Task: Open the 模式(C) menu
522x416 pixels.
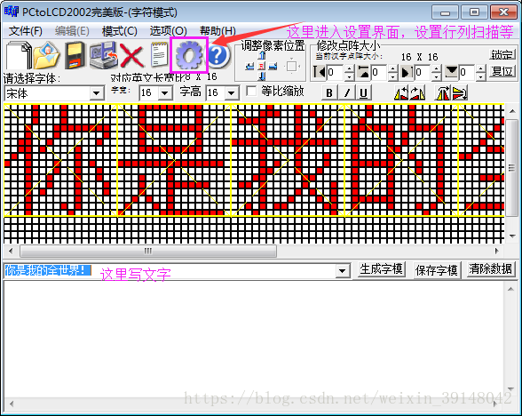Action: (x=120, y=31)
